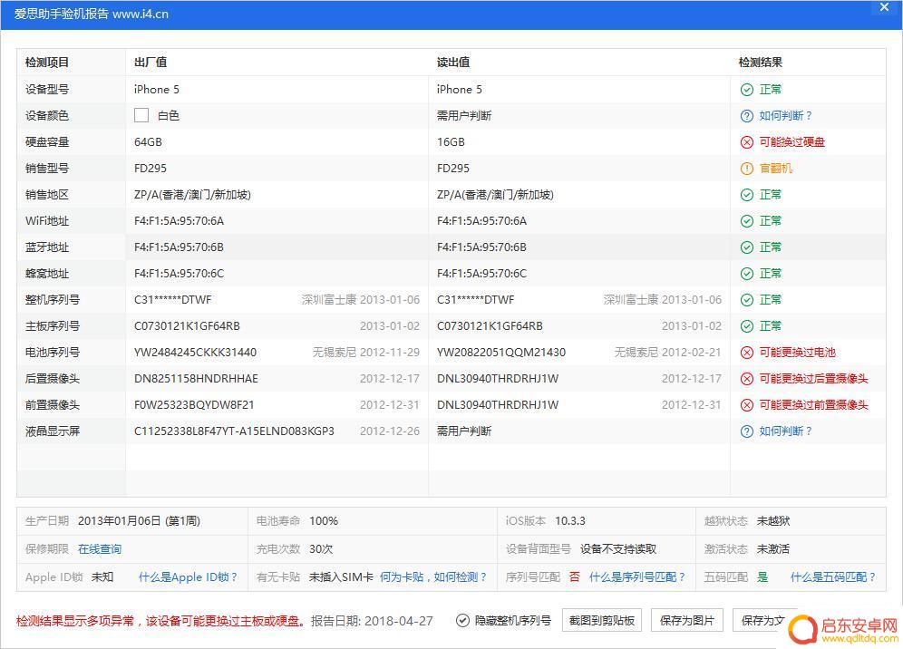This screenshot has height=649, width=903.
Task: Open 何为卡贴，如何检测 help link
Action: tap(433, 577)
